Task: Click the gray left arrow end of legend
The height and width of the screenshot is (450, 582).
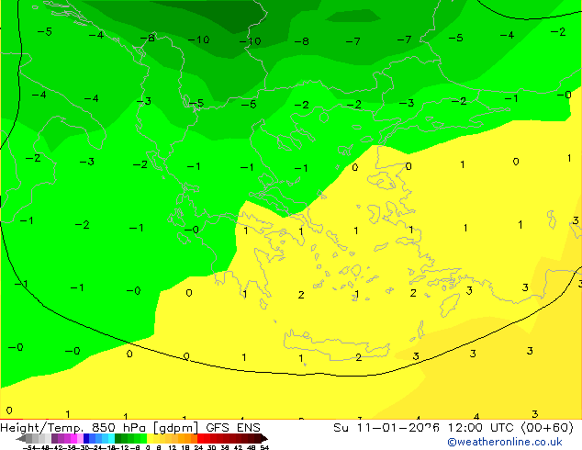Action: point(21,438)
